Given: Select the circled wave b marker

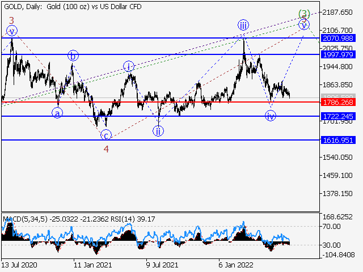Looking at the screenshot, I should click(x=73, y=56).
